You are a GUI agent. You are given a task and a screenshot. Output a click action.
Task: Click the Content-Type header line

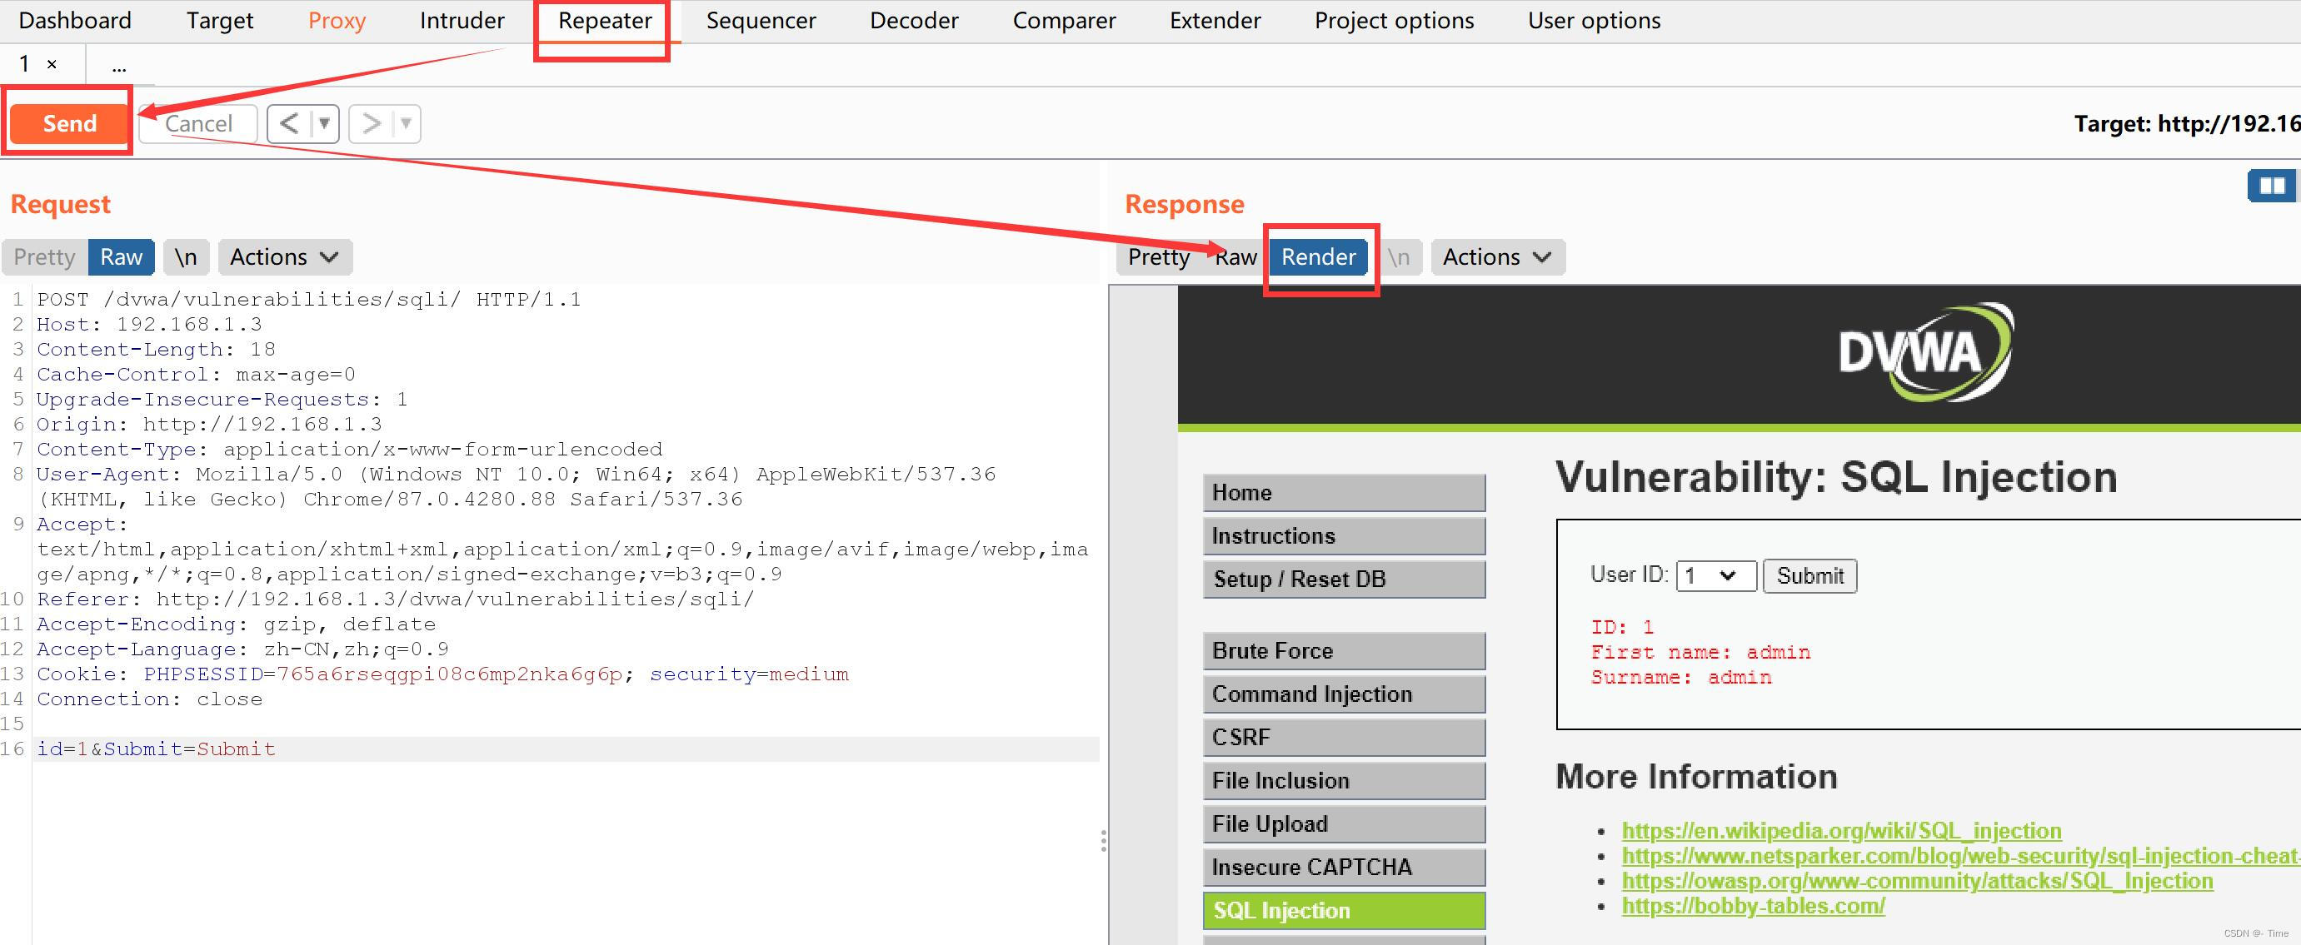[x=349, y=449]
